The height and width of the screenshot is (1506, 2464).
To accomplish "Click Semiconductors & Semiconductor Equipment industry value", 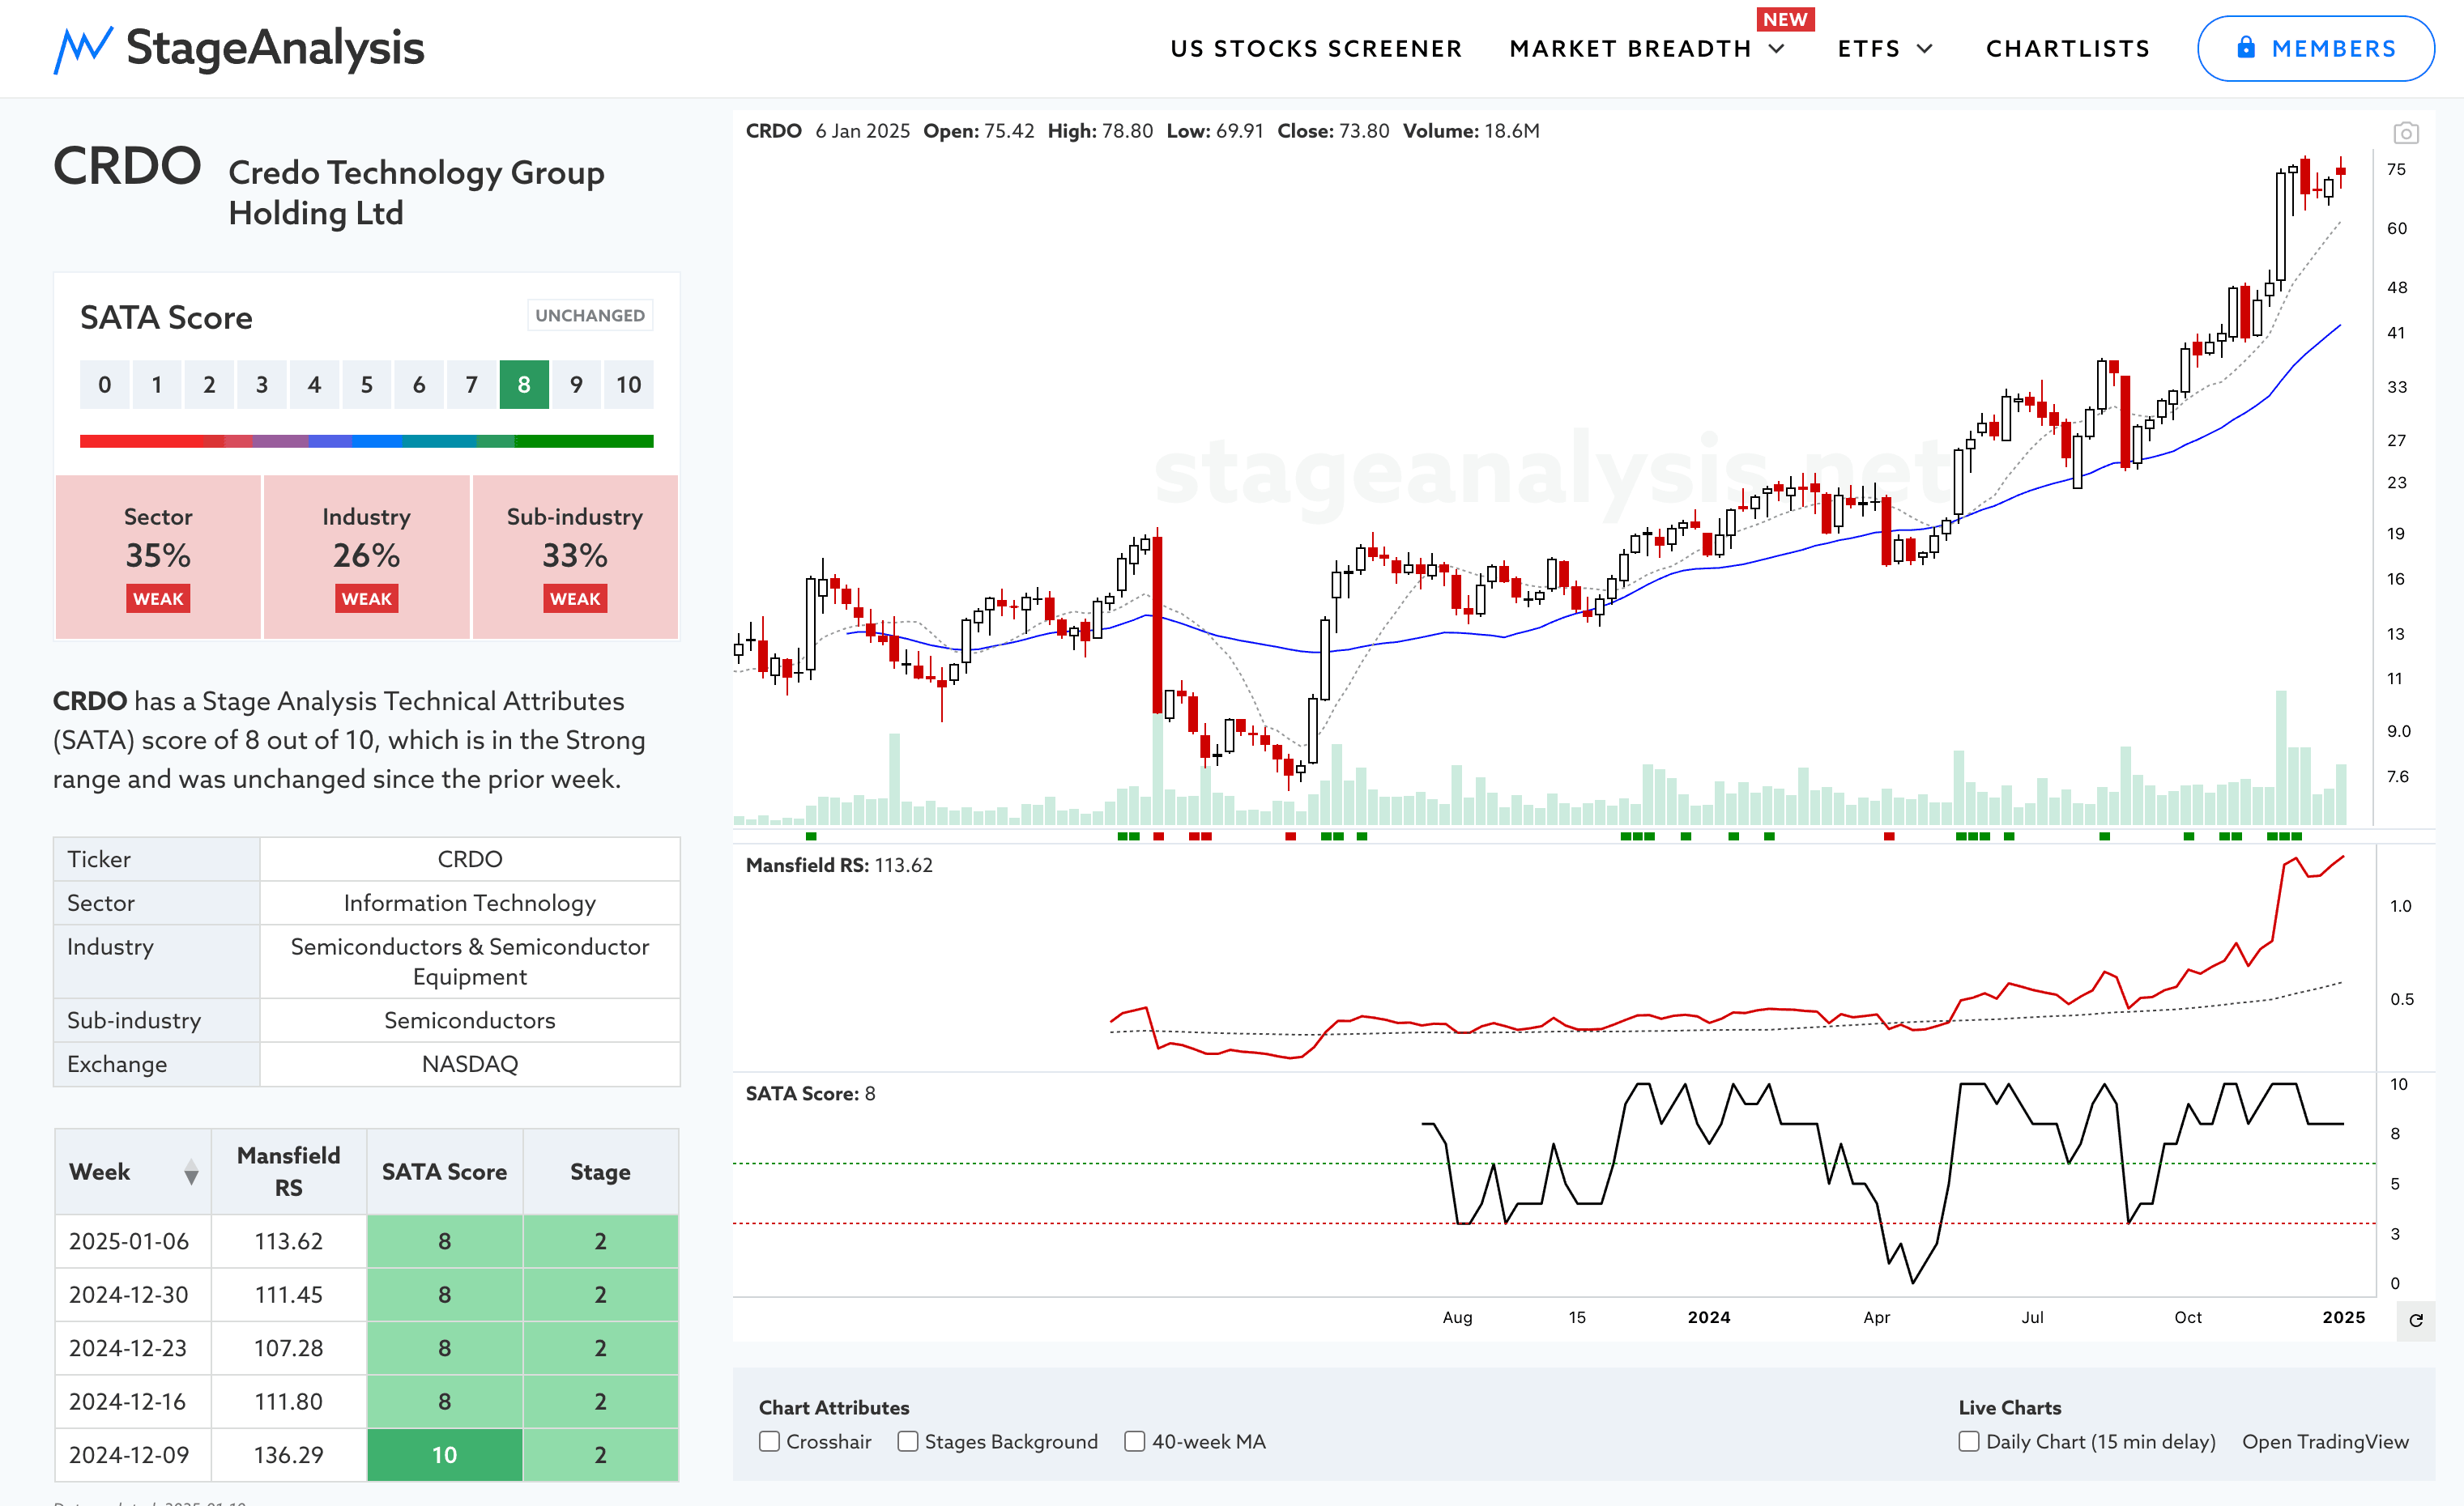I will point(470,961).
